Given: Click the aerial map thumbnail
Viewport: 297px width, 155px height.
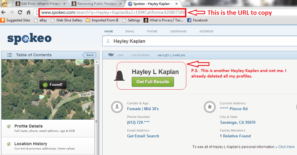Looking at the screenshot, I should 48,89.
